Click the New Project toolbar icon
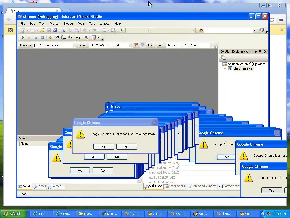This screenshot has width=290, height=218. pos(23,30)
